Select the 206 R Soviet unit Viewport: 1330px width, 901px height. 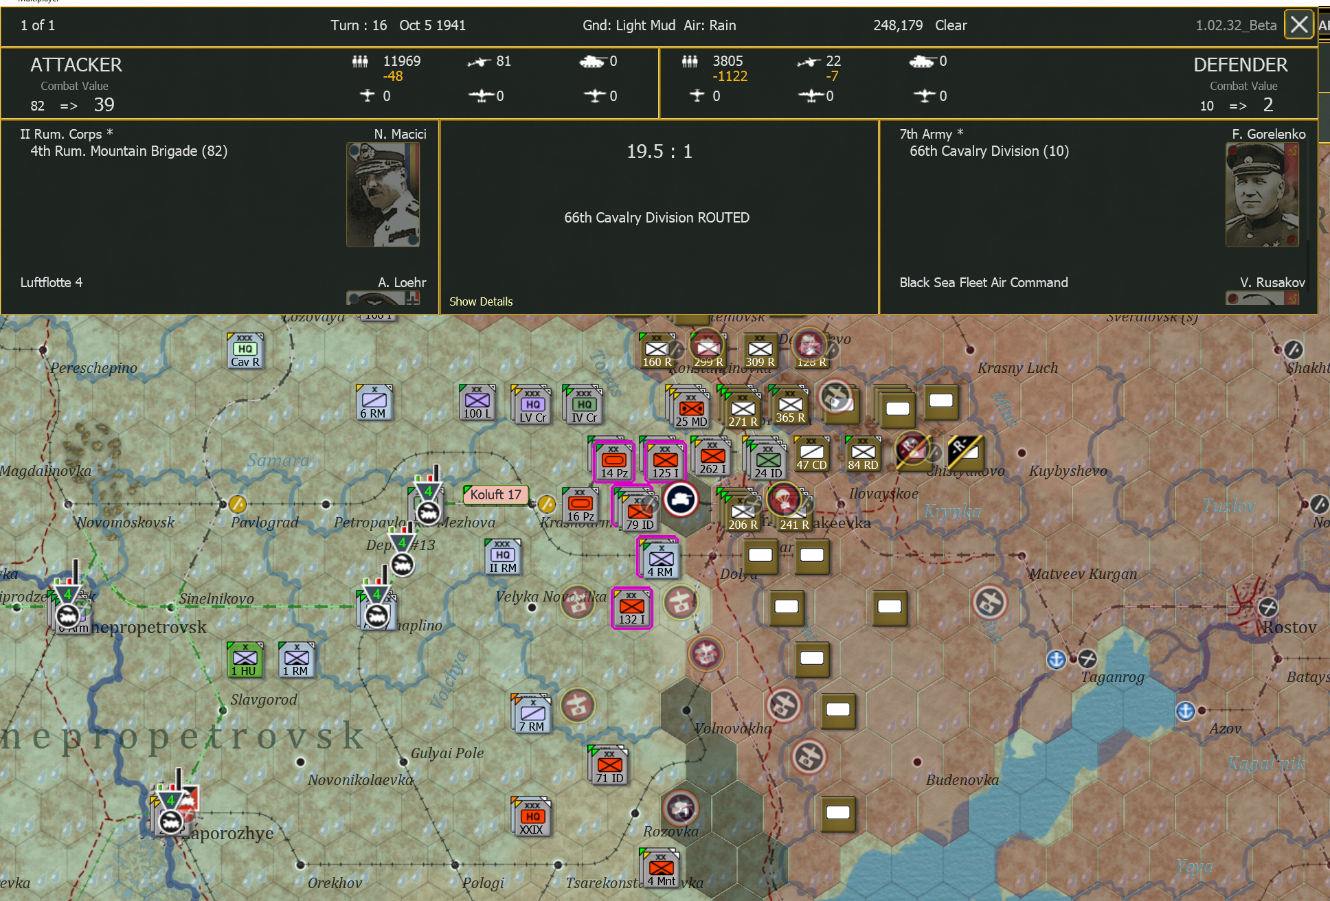pyautogui.click(x=741, y=512)
